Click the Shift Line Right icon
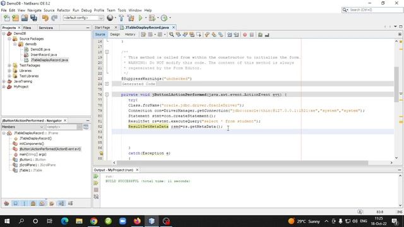The height and width of the screenshot is (227, 404). click(x=236, y=35)
